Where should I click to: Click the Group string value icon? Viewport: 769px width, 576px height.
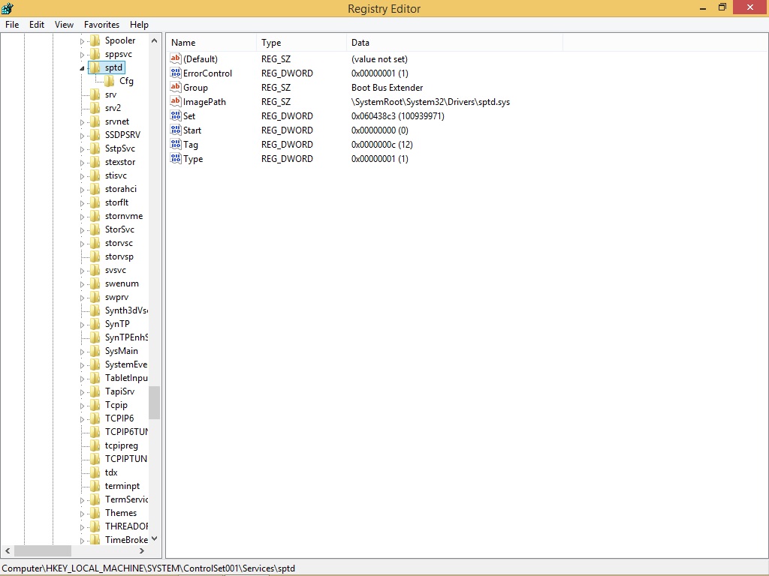point(176,88)
